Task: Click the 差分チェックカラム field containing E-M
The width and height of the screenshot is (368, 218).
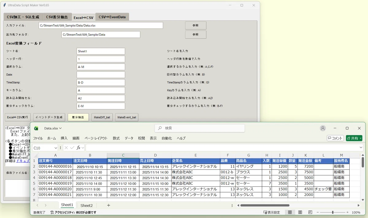Action: (x=101, y=106)
